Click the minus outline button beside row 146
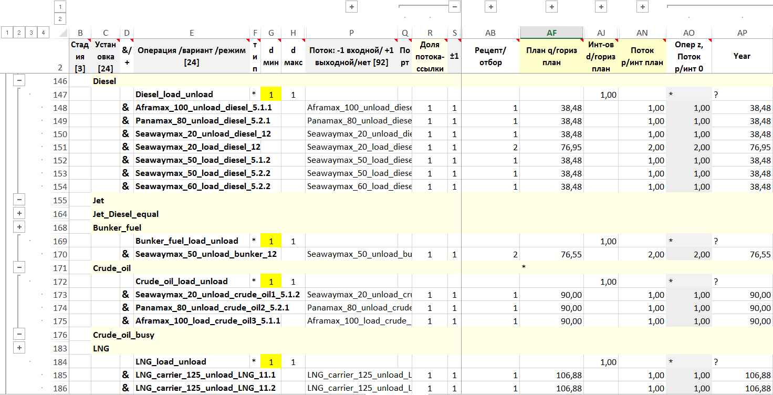The image size is (773, 395). [19, 80]
